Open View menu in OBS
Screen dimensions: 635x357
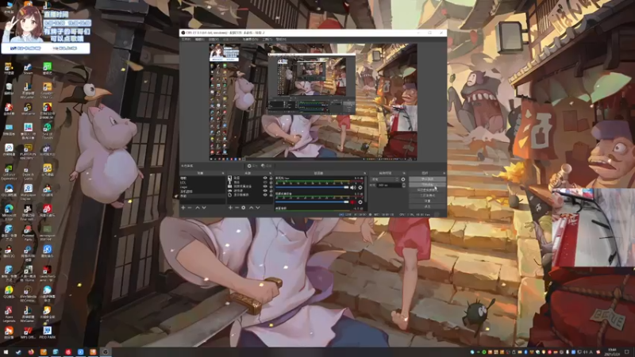point(214,39)
